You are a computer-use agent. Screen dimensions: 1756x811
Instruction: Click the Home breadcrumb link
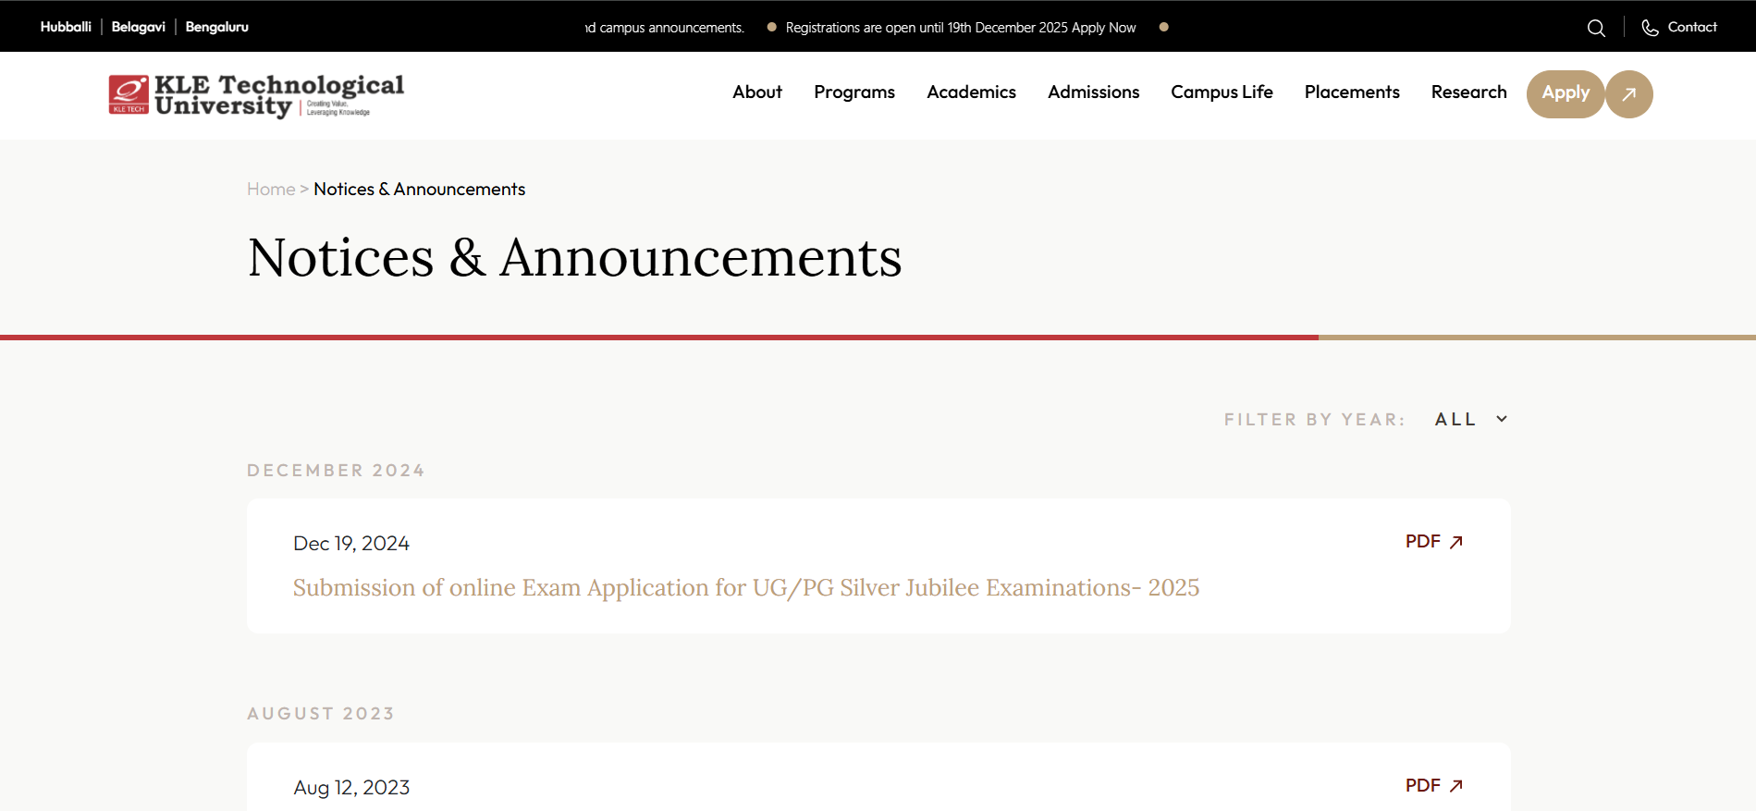tap(271, 190)
